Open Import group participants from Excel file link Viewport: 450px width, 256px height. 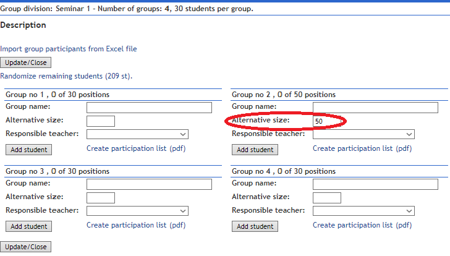coord(68,49)
